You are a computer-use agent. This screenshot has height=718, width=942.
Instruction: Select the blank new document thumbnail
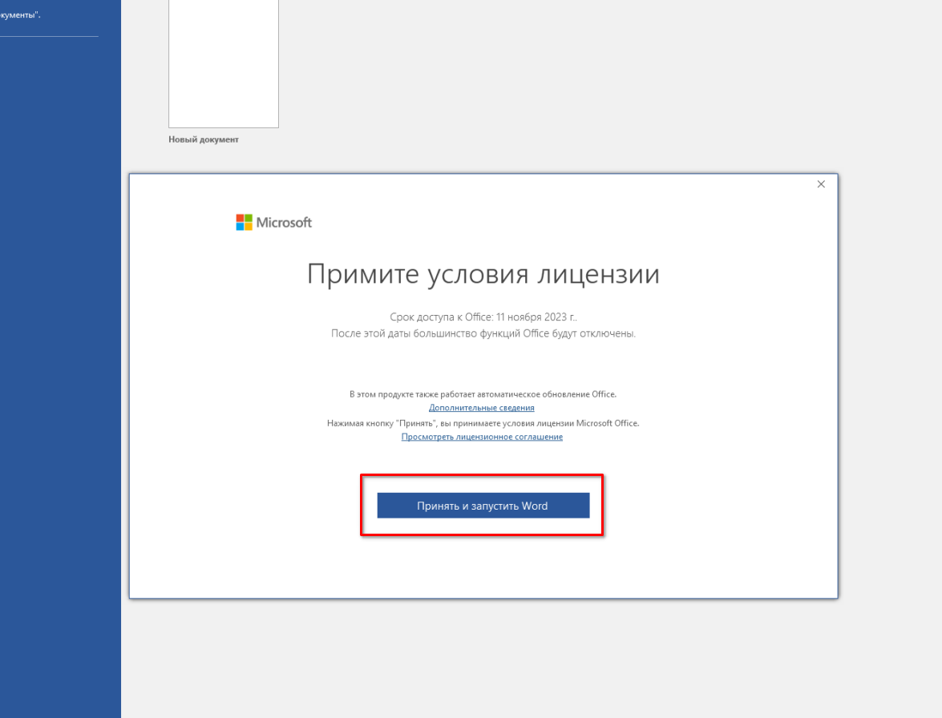223,64
